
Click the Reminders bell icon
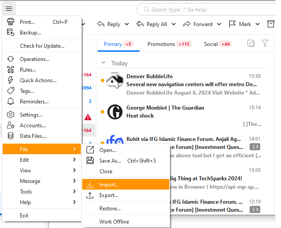pyautogui.click(x=11, y=102)
